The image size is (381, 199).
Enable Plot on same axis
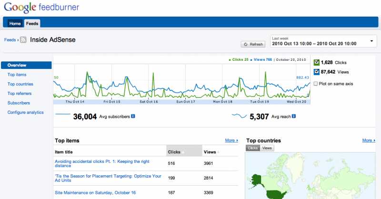316,84
